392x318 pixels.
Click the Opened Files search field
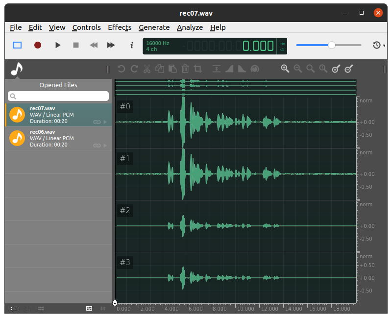[x=58, y=96]
